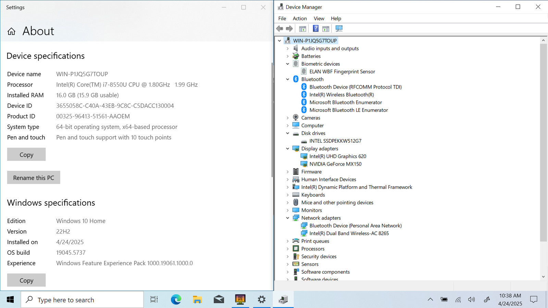Switch to Device Manager via its taskbar icon
The height and width of the screenshot is (308, 548).
283,300
